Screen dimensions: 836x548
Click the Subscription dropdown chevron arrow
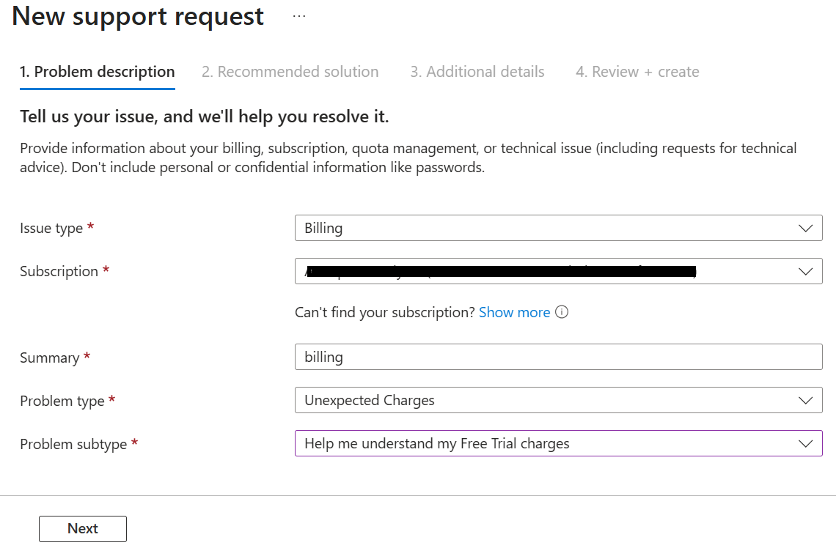click(x=805, y=272)
